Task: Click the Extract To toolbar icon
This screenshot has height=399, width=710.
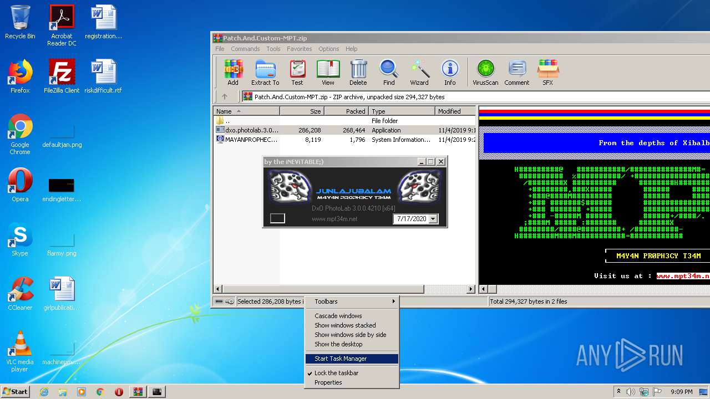Action: coord(265,73)
